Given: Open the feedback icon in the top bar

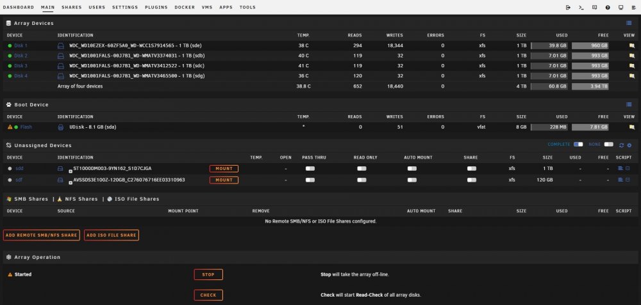Looking at the screenshot, I should coord(594,7).
